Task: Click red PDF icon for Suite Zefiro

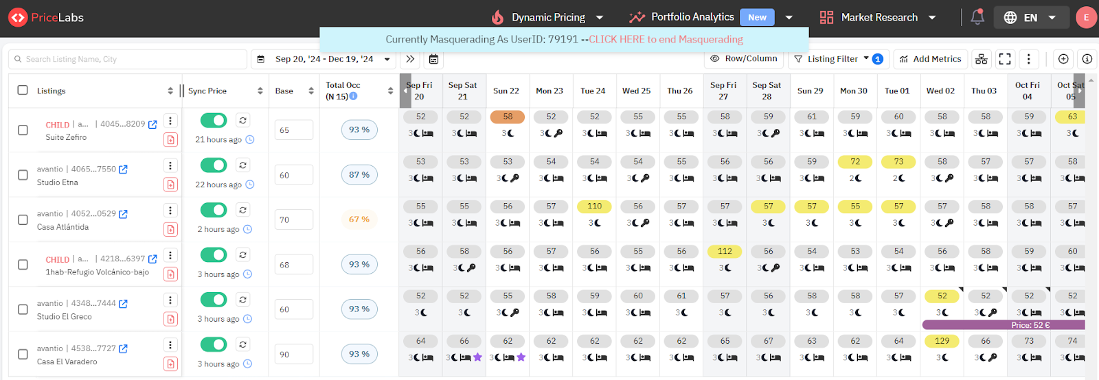Action: 170,140
